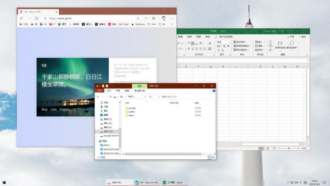Show more bookmarks via the overflow chevron

172,24
